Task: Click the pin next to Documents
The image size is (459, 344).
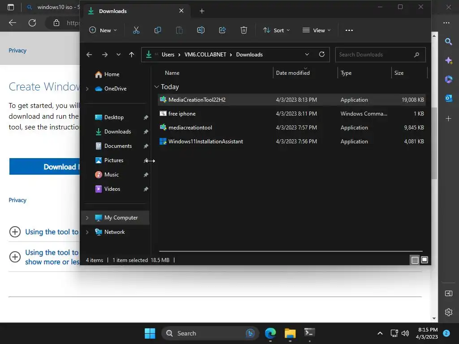Action: (x=146, y=146)
